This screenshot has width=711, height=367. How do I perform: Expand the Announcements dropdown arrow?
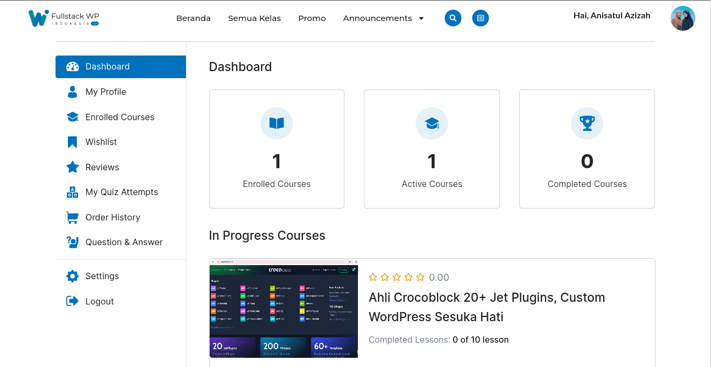point(421,18)
